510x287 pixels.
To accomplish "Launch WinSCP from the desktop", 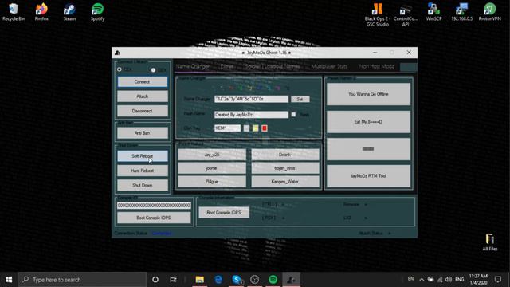I will [x=433, y=12].
